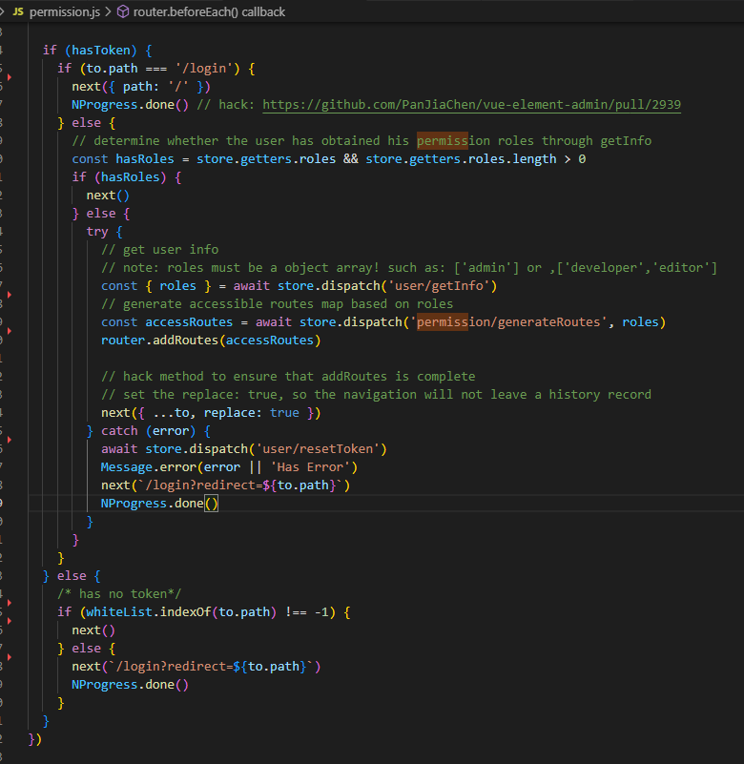
Task: Click the next({ path: '/' }) call
Action: (141, 87)
